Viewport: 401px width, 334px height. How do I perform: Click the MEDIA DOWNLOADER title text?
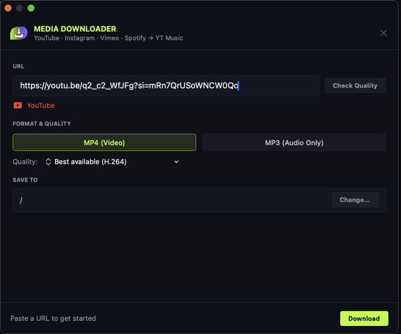point(75,29)
